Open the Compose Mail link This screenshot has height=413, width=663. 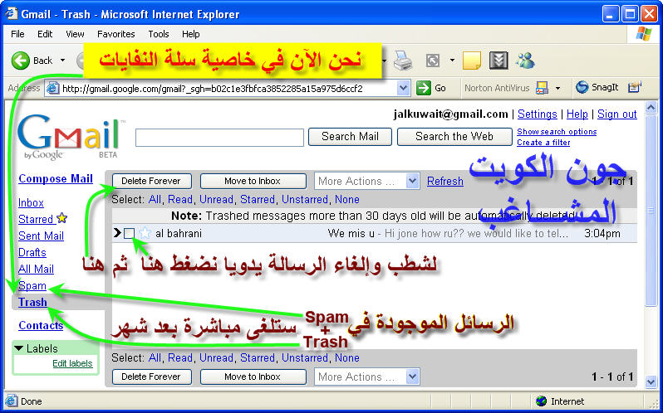(x=56, y=179)
